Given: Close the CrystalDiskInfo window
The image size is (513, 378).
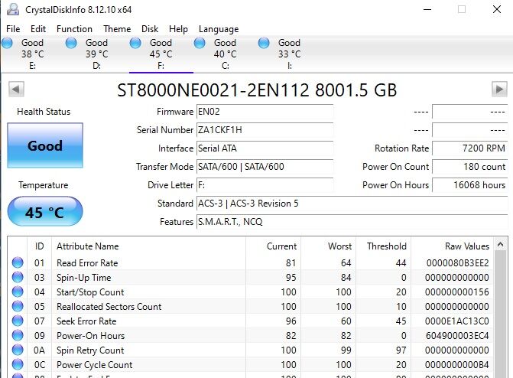Looking at the screenshot, I should [497, 9].
